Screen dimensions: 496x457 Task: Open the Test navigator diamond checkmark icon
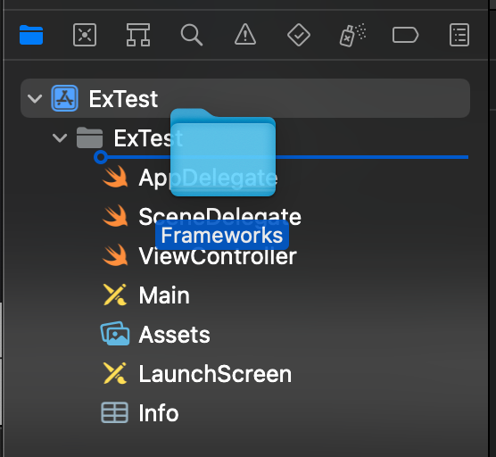(299, 35)
